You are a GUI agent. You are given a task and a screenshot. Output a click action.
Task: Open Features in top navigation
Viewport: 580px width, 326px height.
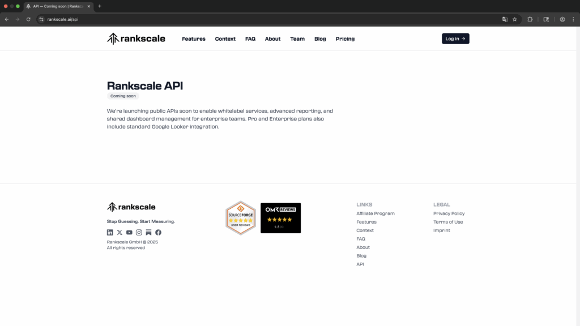(194, 39)
